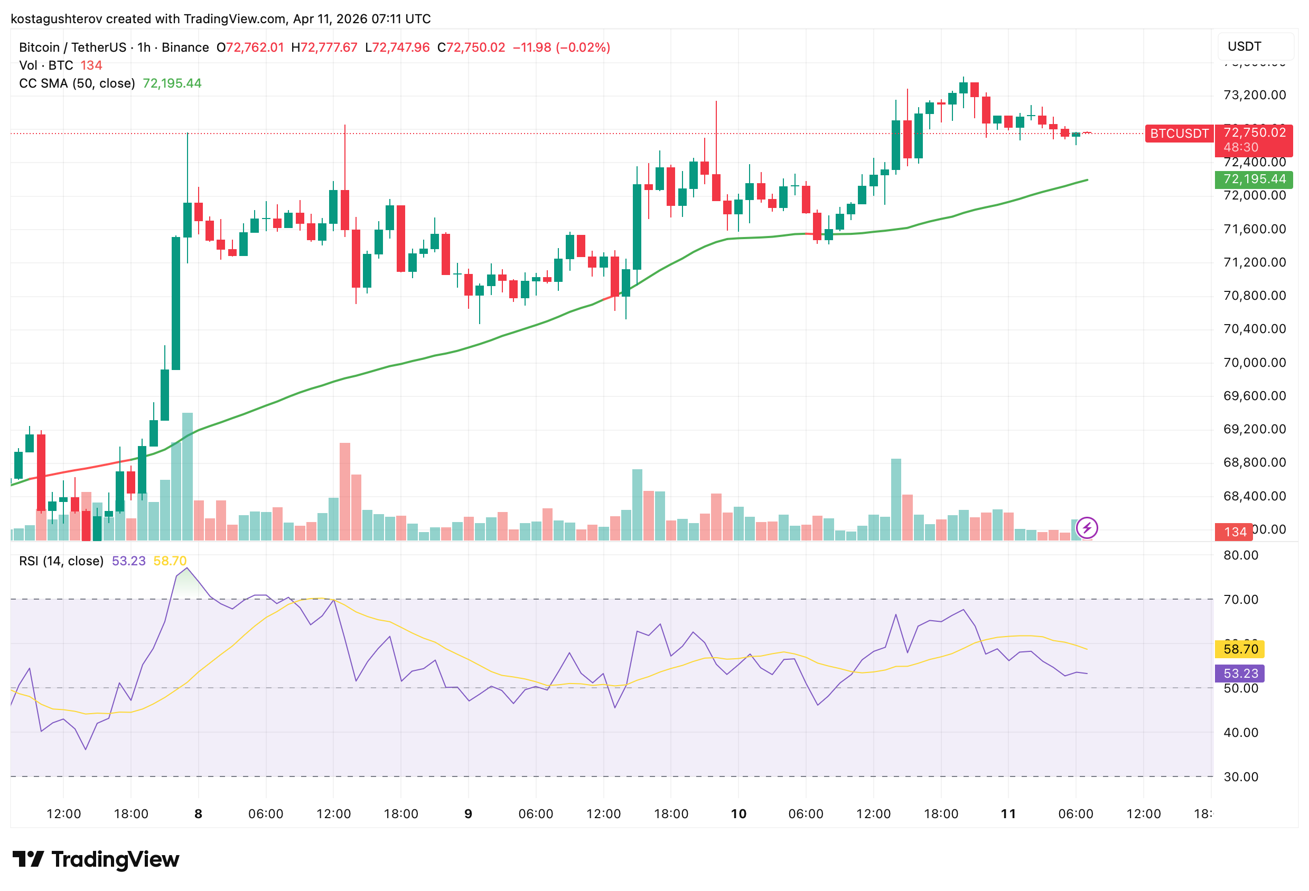The height and width of the screenshot is (891, 1309).
Task: Open settings for the RSI (14, close) indicator
Action: point(60,561)
